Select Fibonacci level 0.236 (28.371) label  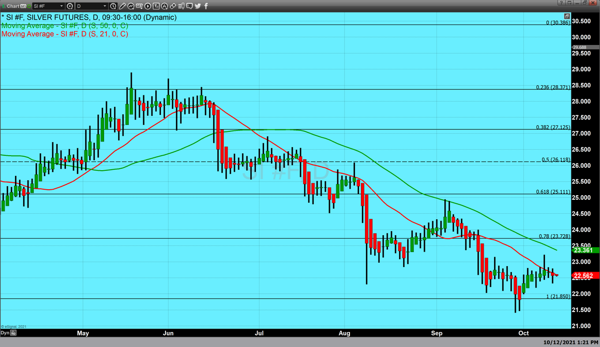(x=553, y=86)
